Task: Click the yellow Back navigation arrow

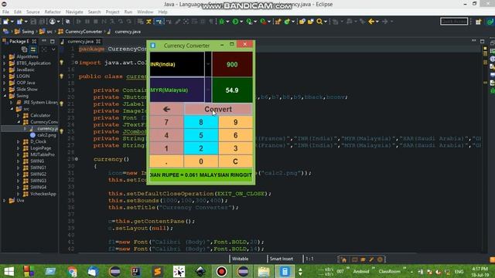Action: click(x=371, y=22)
